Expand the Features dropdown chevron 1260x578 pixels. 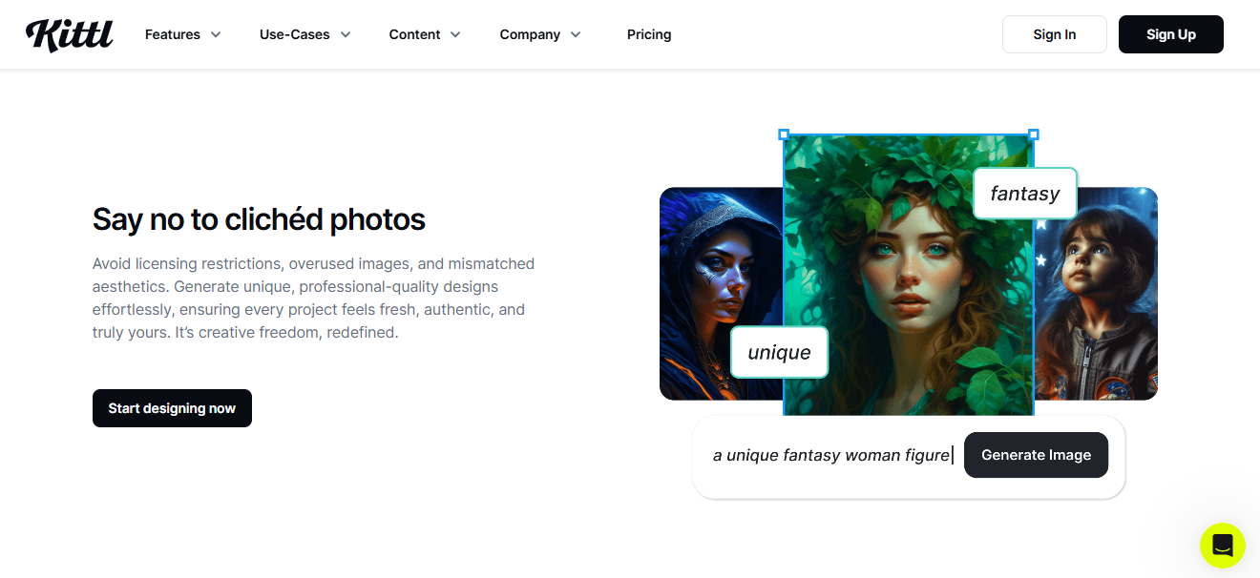click(x=216, y=34)
